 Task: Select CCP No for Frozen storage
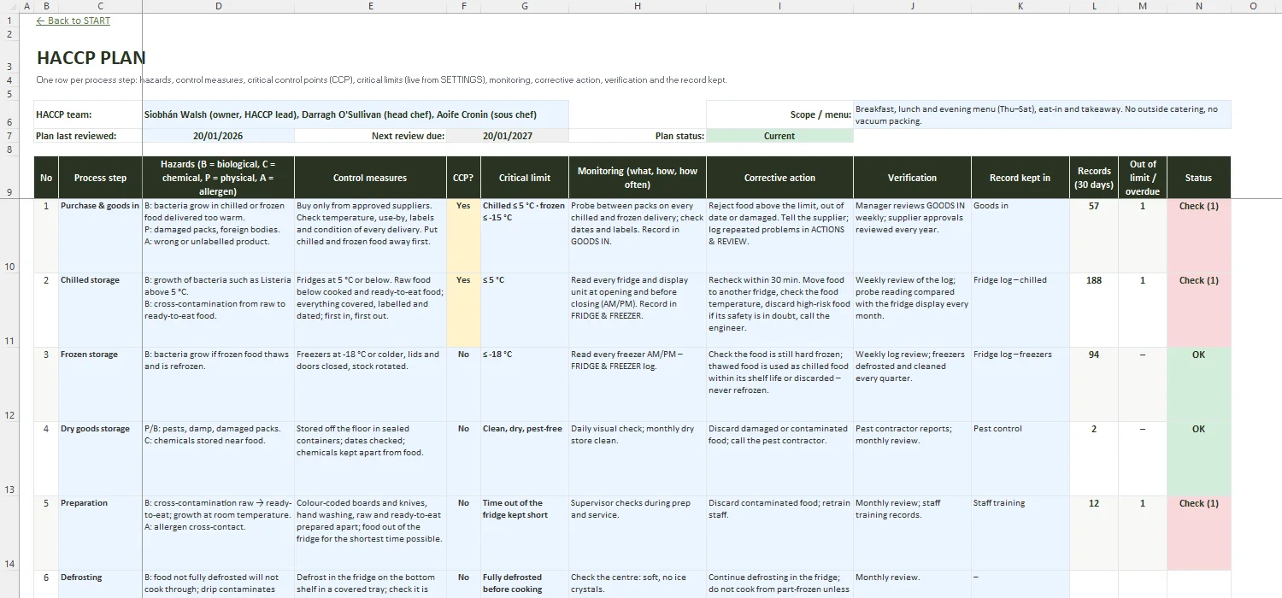pos(463,384)
